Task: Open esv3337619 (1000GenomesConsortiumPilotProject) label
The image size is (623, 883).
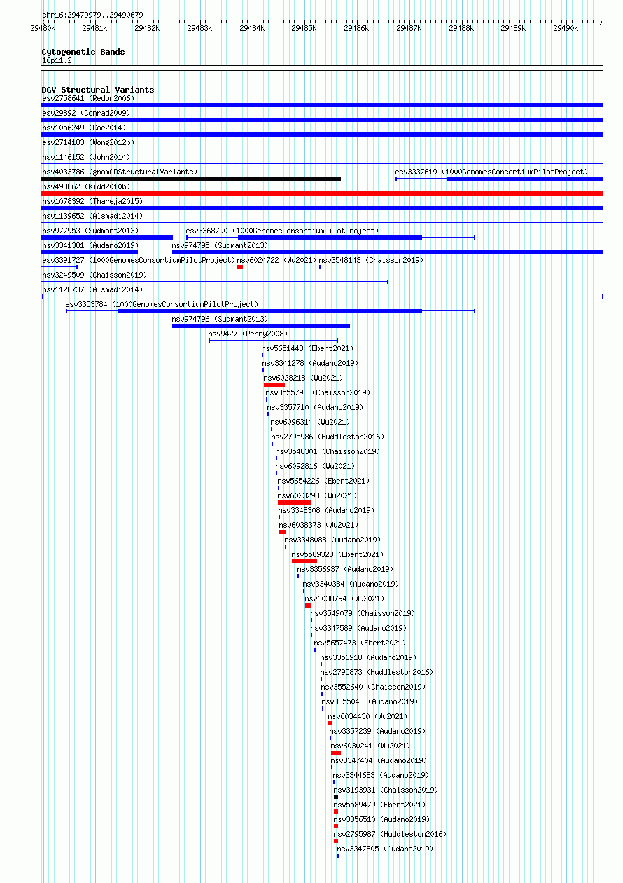Action: point(491,172)
